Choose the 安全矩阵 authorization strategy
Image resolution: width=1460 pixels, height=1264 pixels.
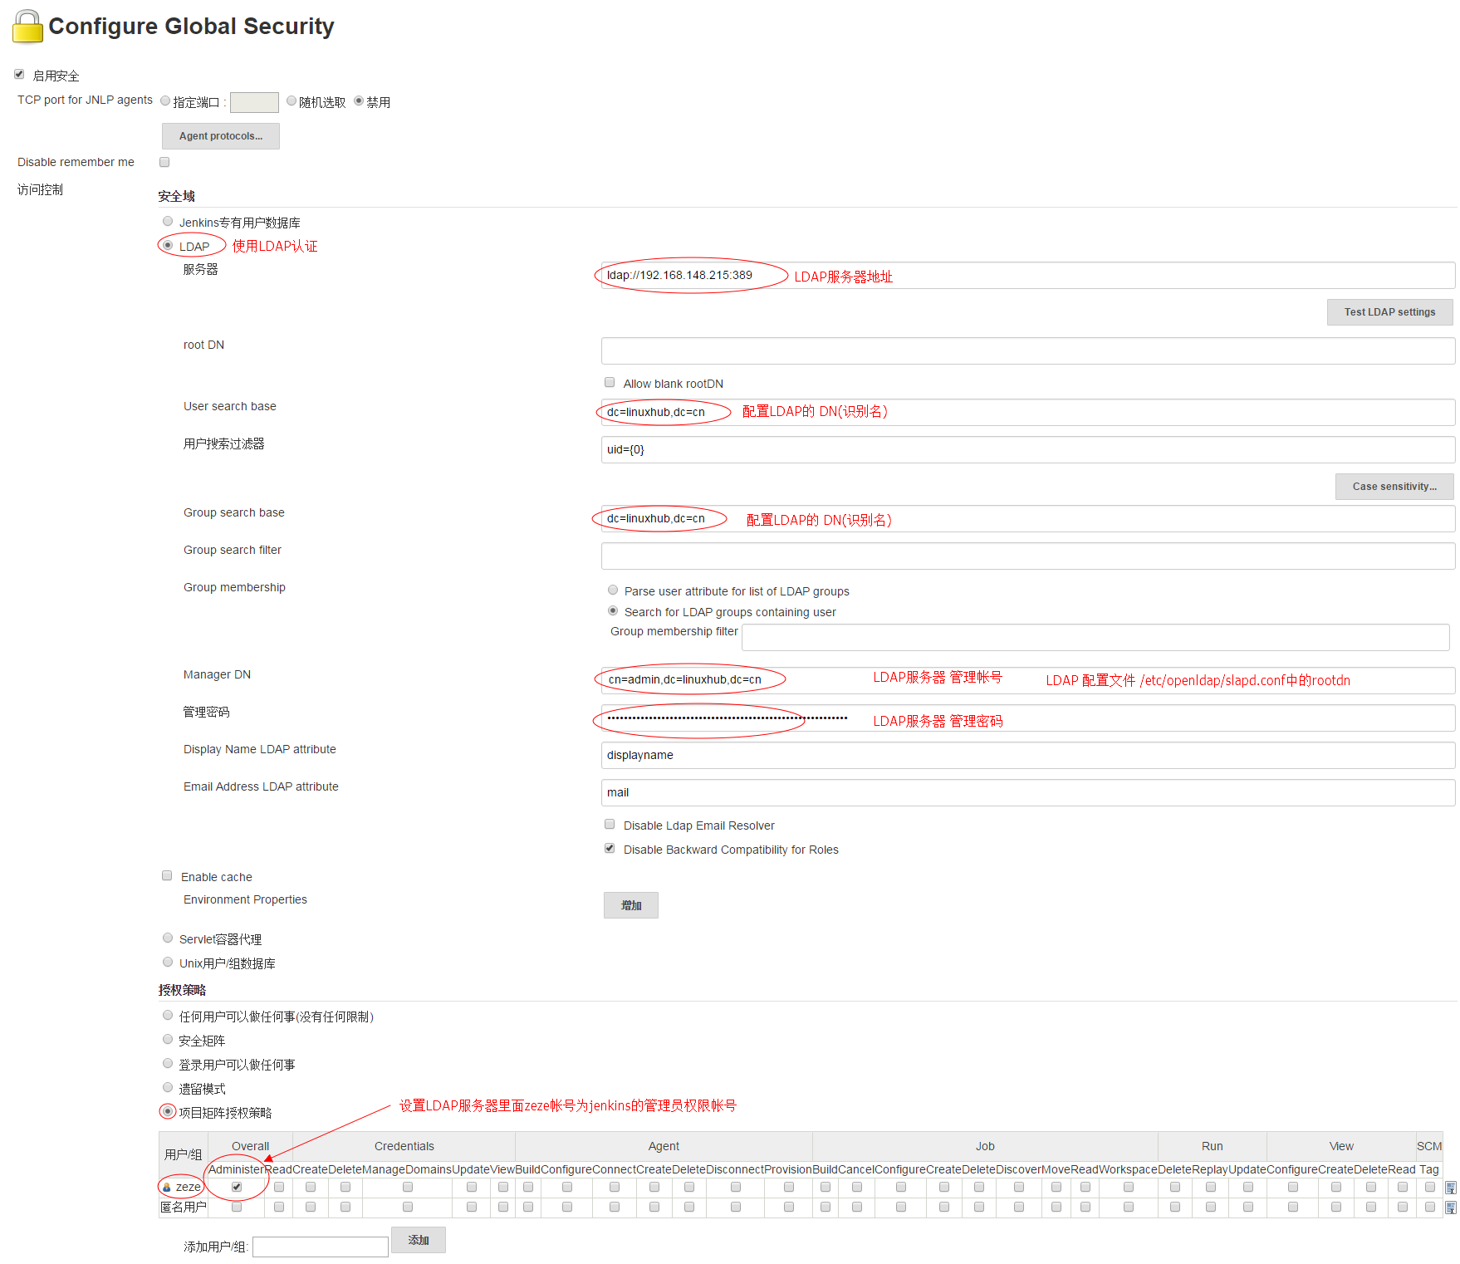point(168,1040)
